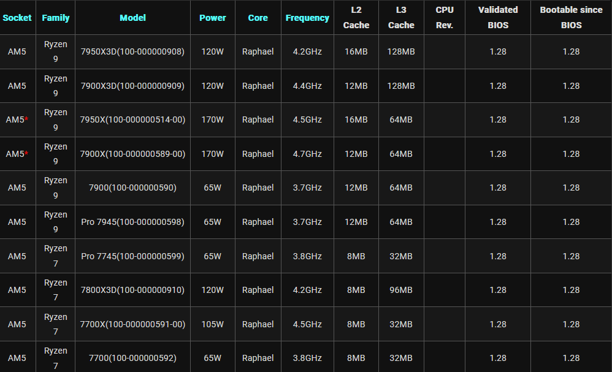Click 128MB L3 cache in 7950X3D row
612x372 pixels.
pyautogui.click(x=401, y=52)
